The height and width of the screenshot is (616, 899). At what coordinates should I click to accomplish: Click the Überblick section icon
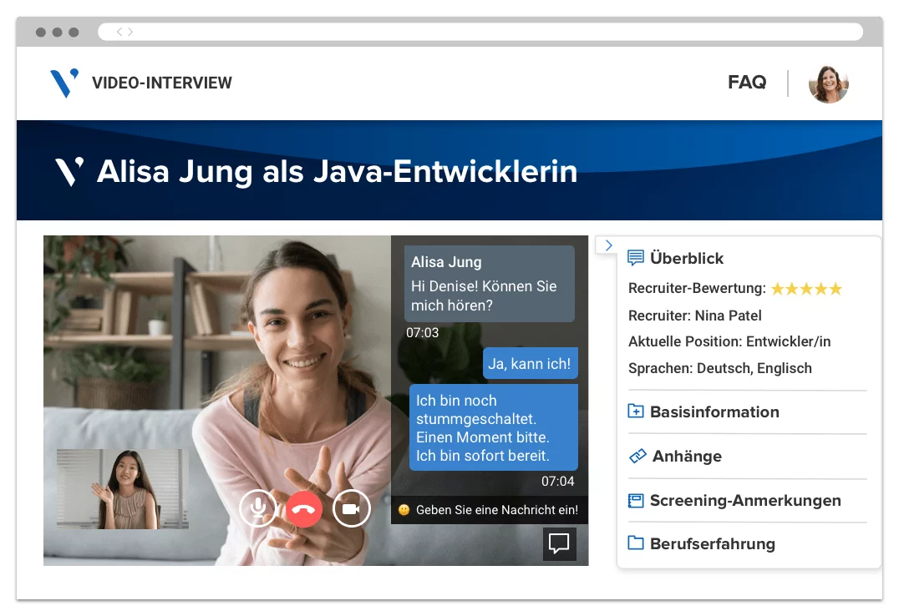tap(636, 258)
